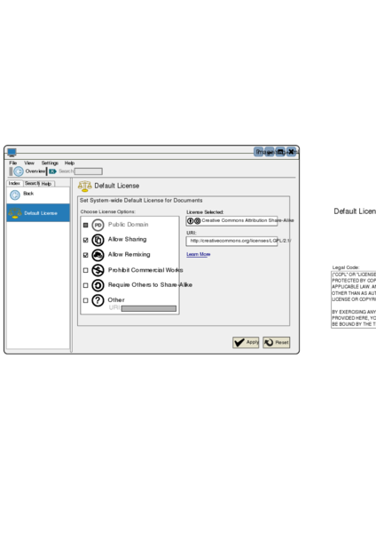The width and height of the screenshot is (376, 533).
Task: Click the Other URI input field
Action: coord(149,308)
